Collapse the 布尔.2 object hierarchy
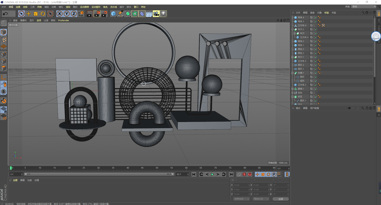Image resolution: width=381 pixels, height=205 pixels. [292, 29]
